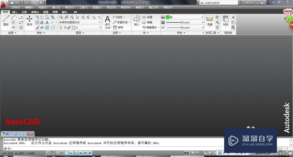The image size is (293, 157).
Task: Open the Layer Properties manager icon
Action: [x=61, y=17]
